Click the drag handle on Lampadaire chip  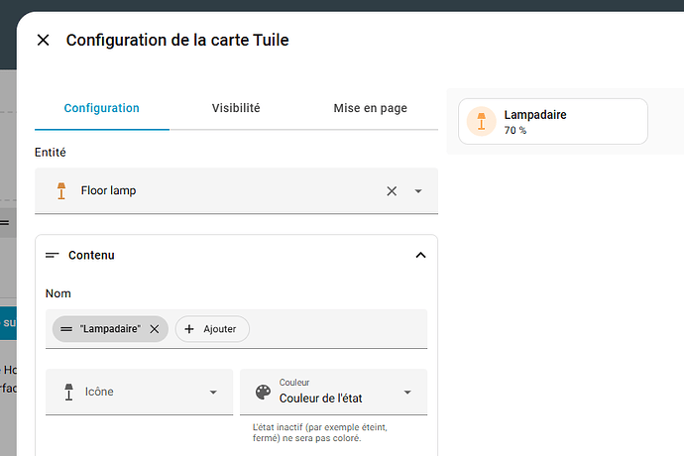coord(66,329)
